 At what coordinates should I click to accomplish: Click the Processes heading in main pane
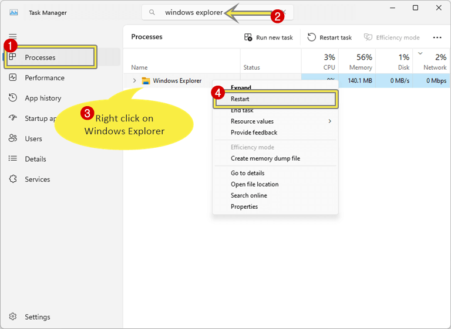pos(147,37)
